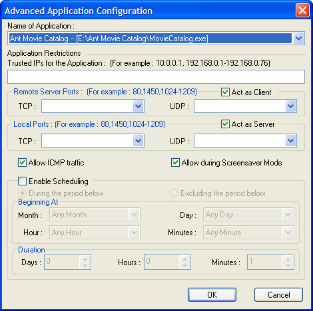Screen dimensions: 313x311
Task: Decrease the Duration Minutes spinner value
Action: tap(288, 265)
